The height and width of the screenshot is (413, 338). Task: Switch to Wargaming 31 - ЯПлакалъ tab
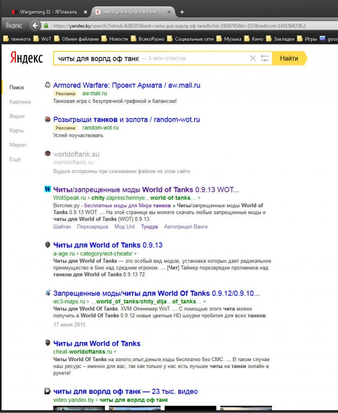[49, 12]
